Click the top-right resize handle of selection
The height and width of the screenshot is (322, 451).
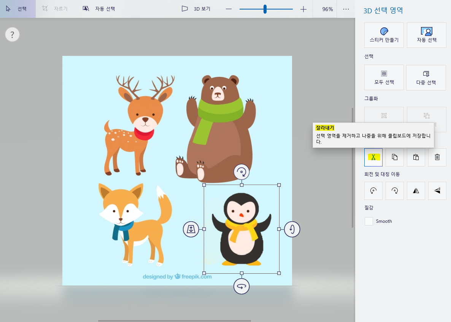click(x=279, y=185)
